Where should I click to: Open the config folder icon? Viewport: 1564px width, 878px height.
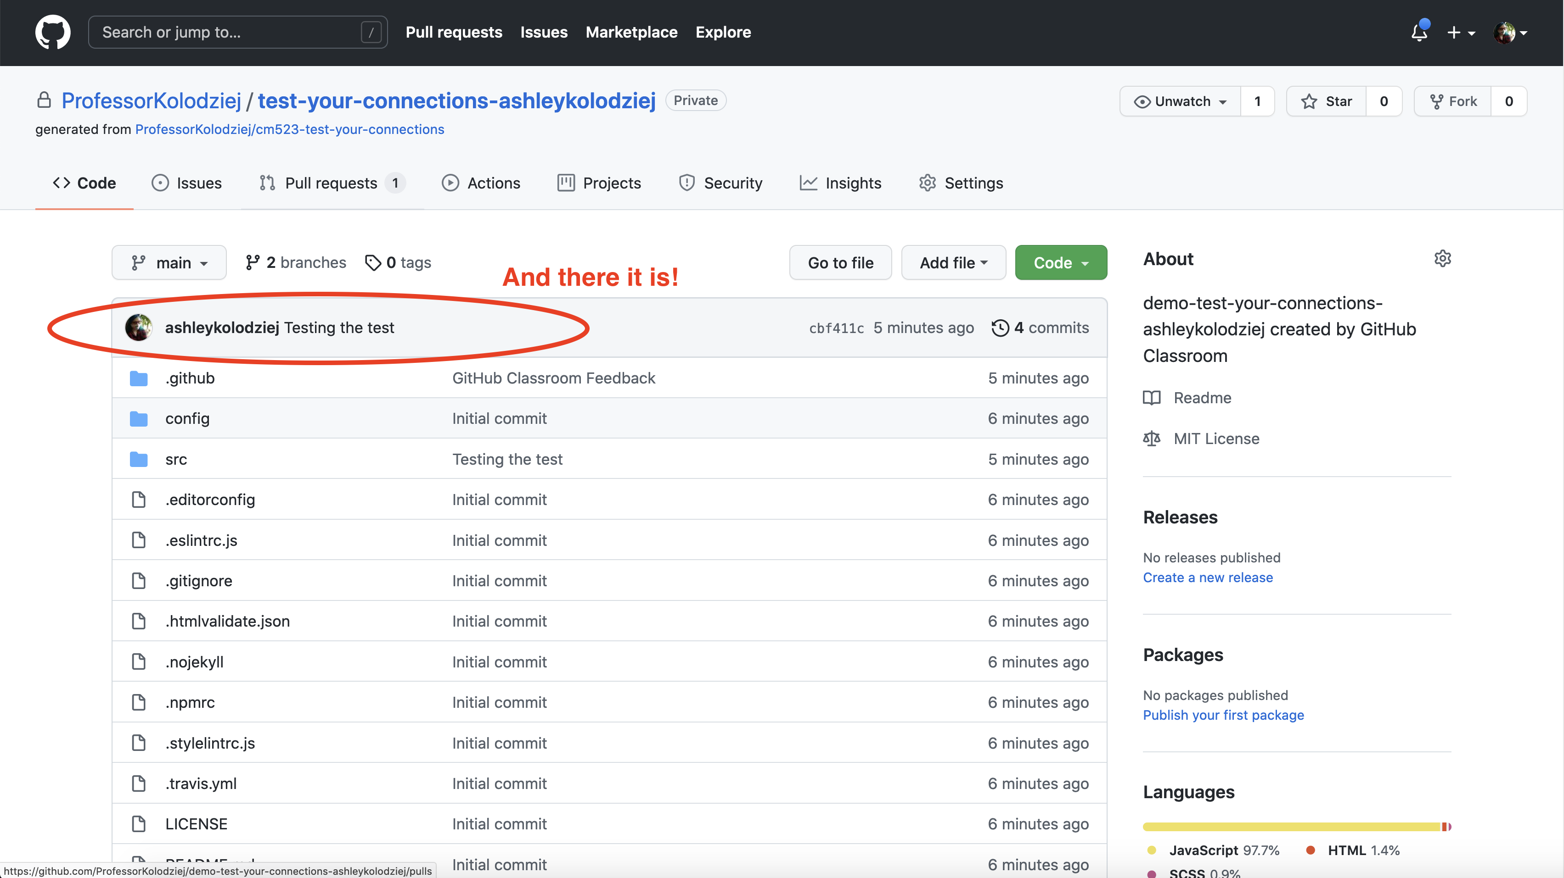click(139, 418)
